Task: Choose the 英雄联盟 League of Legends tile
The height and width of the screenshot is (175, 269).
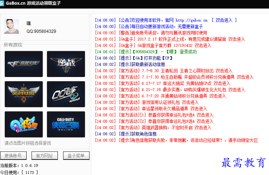Action: pyautogui.click(x=24, y=94)
